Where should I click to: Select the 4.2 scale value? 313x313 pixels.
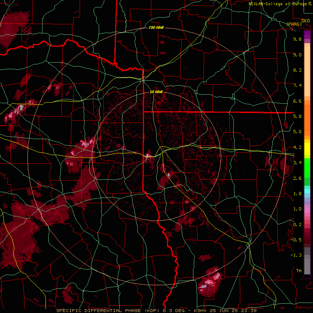pyautogui.click(x=297, y=147)
